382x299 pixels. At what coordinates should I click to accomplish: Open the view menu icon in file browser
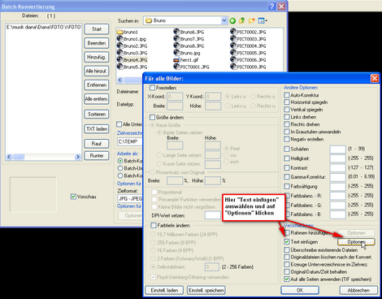(263, 20)
